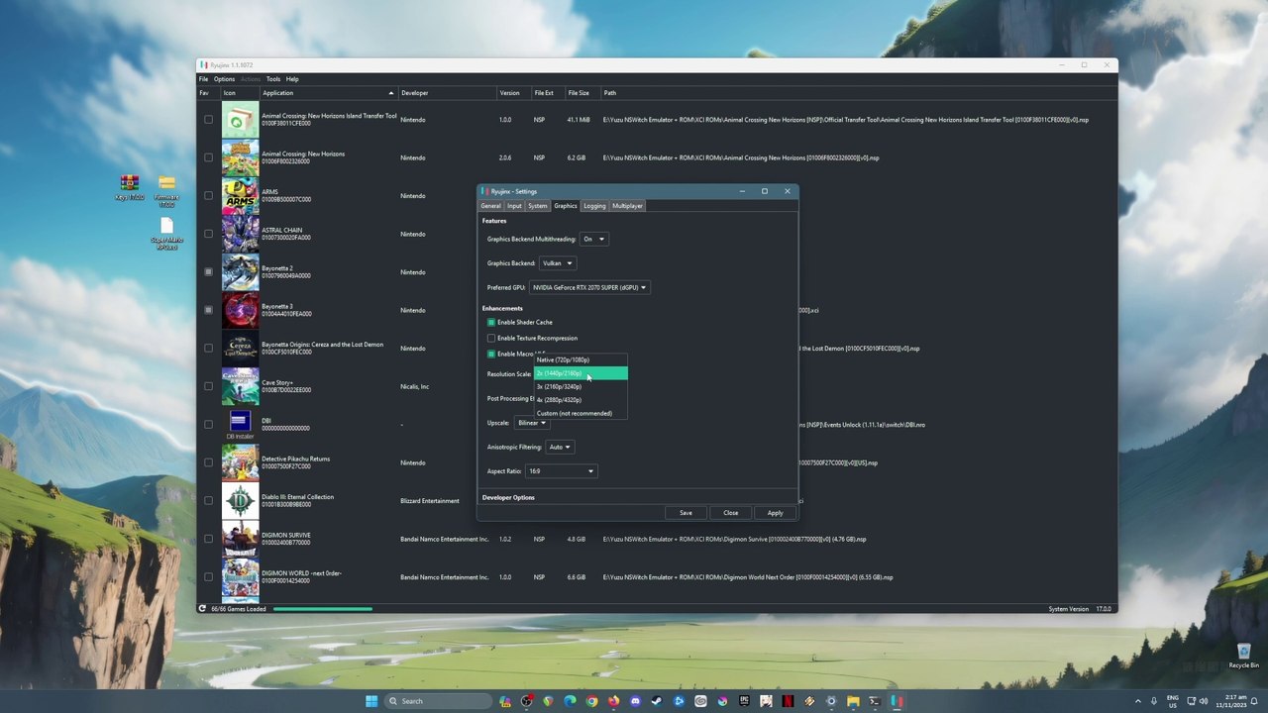Open the Windows Start menu
This screenshot has width=1268, height=713.
[371, 701]
